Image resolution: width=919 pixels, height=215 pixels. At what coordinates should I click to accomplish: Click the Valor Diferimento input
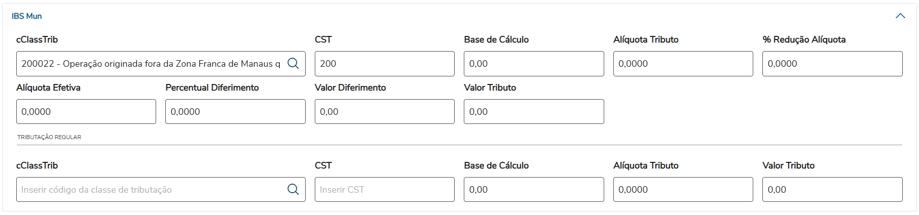pos(384,112)
